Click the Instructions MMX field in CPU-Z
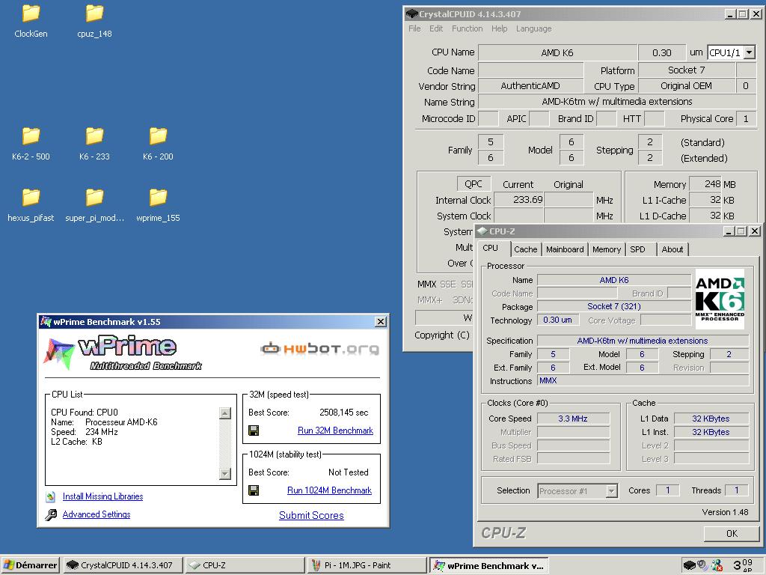This screenshot has width=766, height=575. point(643,380)
